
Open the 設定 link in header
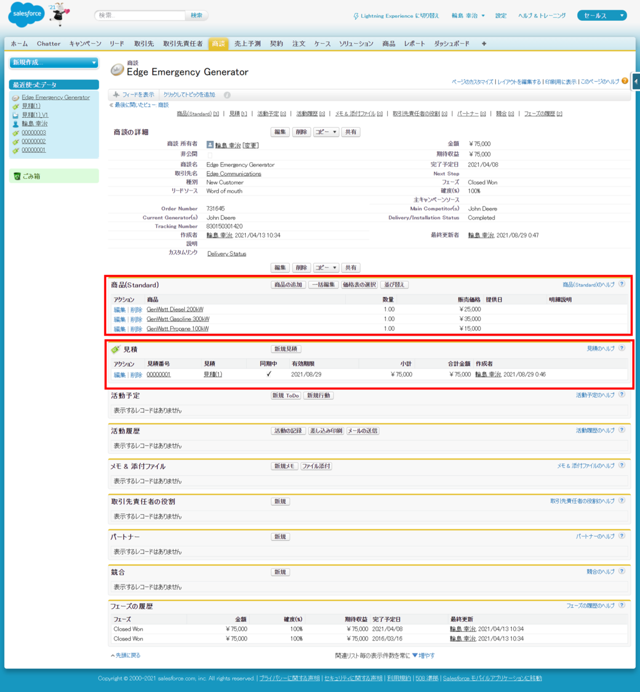click(x=501, y=16)
